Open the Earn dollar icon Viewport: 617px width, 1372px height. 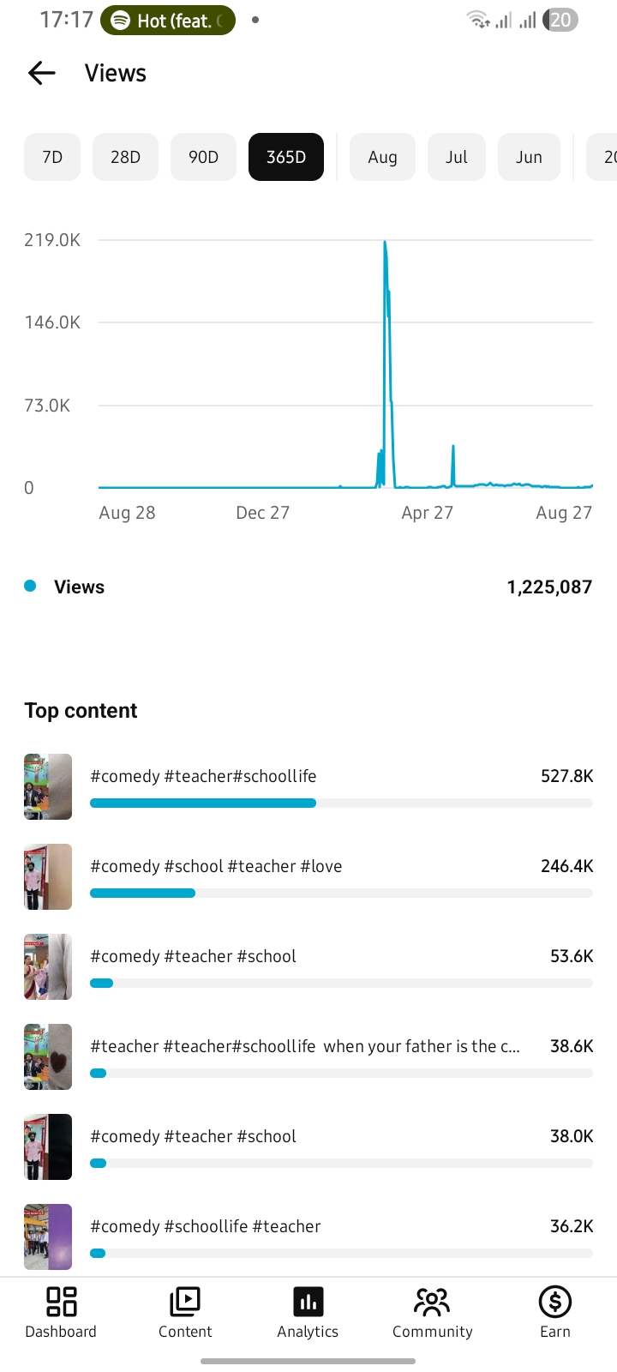[555, 1302]
